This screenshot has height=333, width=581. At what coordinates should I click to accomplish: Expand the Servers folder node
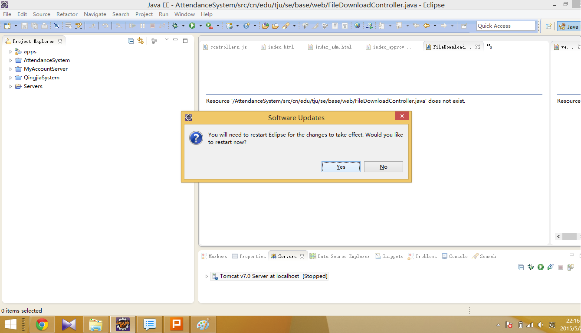tap(11, 86)
